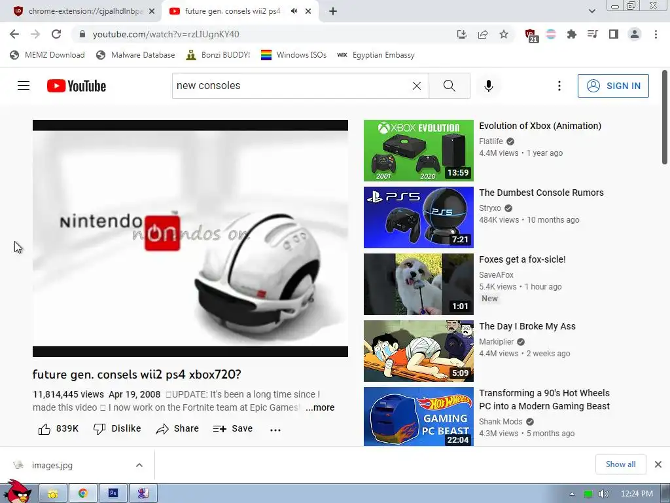Click the Angry Birds start button
670x503 pixels.
coord(18,492)
